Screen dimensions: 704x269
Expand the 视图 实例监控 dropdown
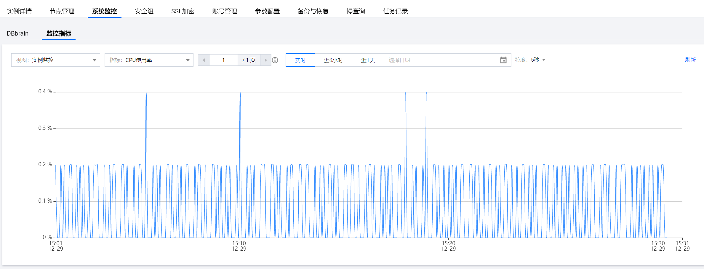point(56,60)
